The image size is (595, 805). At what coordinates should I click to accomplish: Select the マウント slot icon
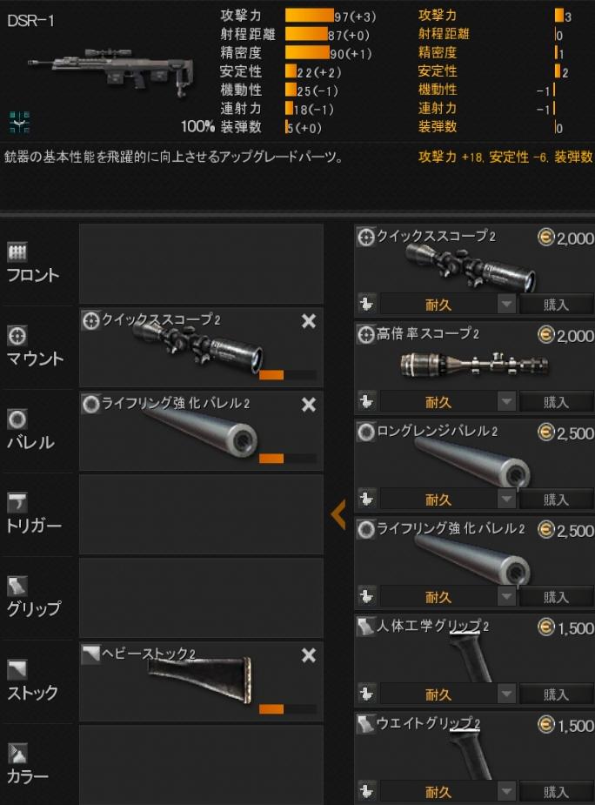click(x=17, y=336)
